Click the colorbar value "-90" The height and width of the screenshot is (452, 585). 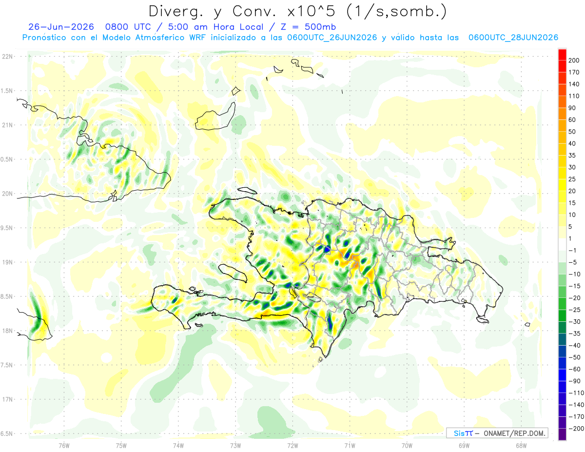[x=574, y=381]
